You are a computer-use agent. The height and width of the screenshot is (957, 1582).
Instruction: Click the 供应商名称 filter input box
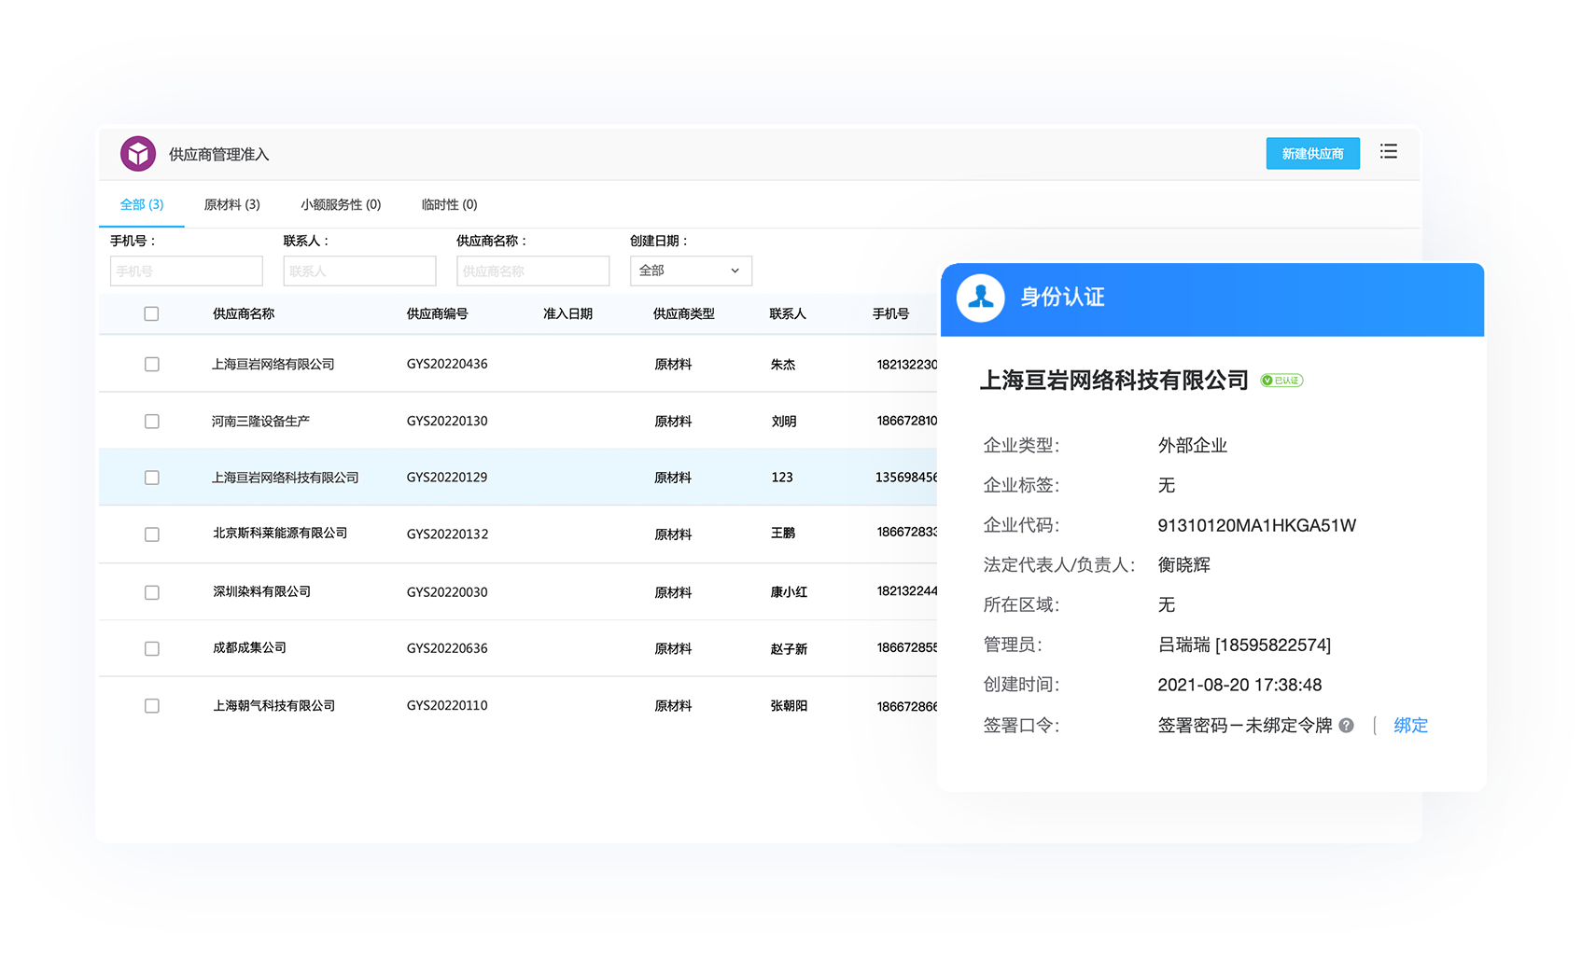pyautogui.click(x=533, y=271)
